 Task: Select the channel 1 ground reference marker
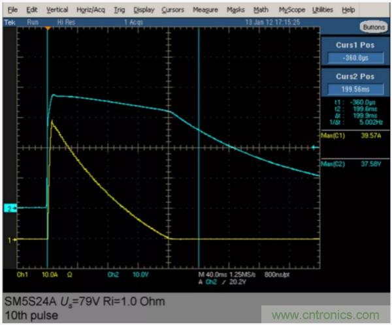(9, 240)
